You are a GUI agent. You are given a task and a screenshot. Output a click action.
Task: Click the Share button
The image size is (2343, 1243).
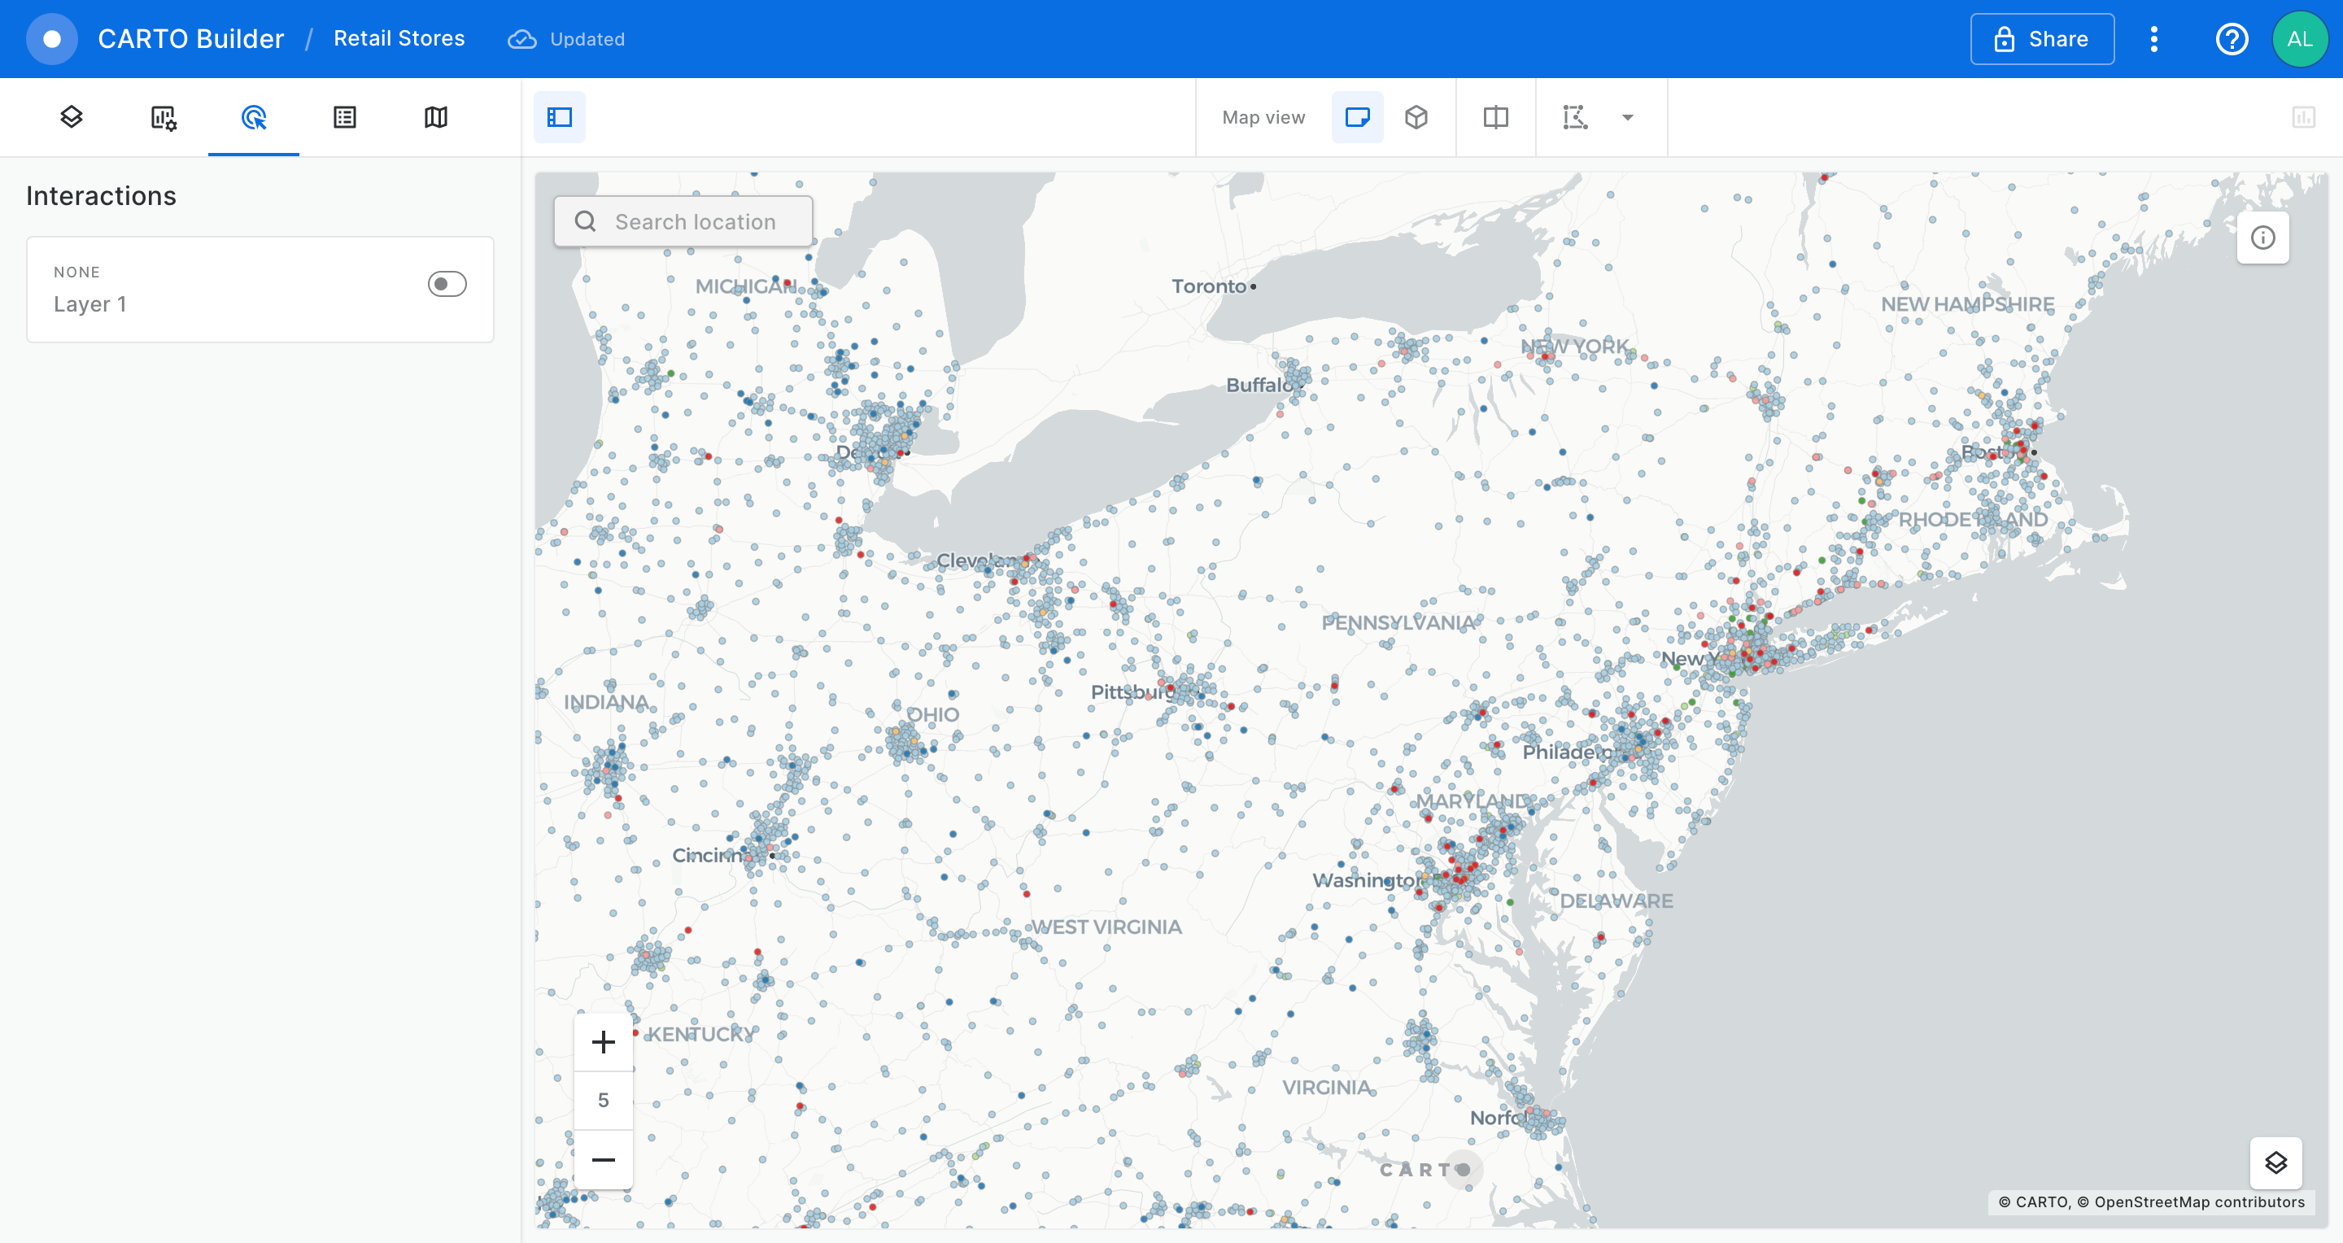tap(2042, 39)
